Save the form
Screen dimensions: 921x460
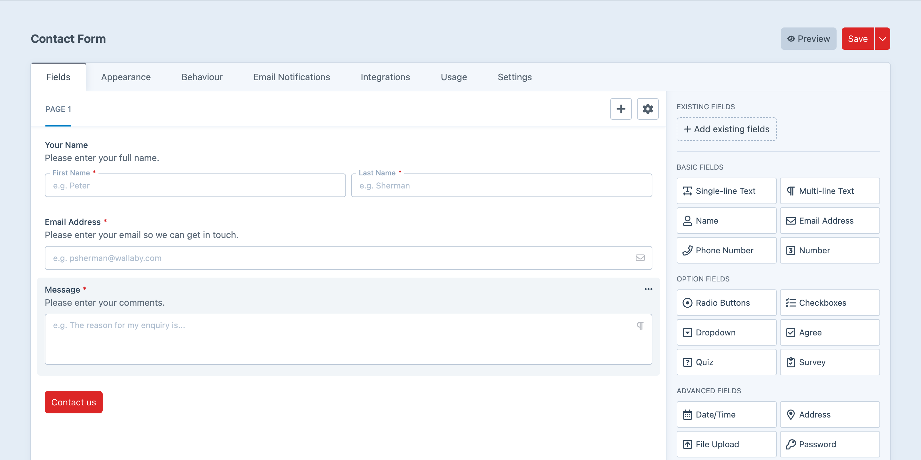pyautogui.click(x=858, y=39)
